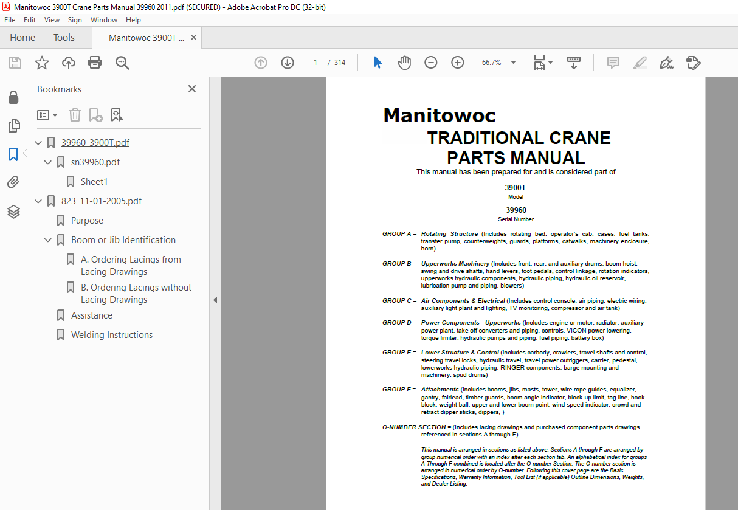Close the Manitowoc 3900T document tab
Viewport: 738px width, 510px height.
click(x=194, y=38)
